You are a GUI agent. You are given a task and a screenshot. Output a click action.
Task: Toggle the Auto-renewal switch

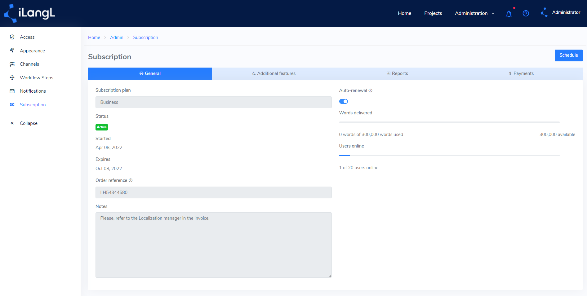click(x=344, y=101)
